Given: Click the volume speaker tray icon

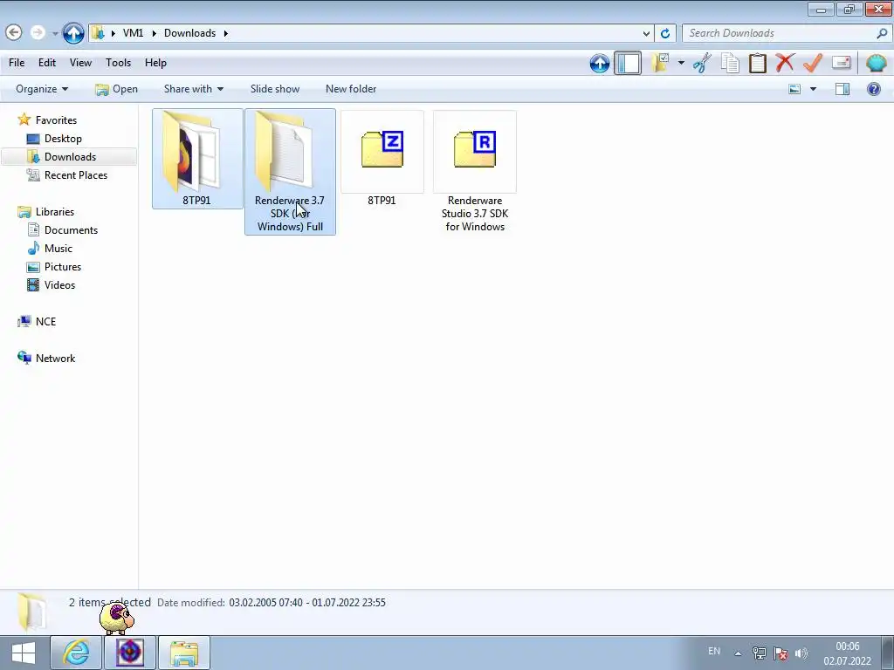Looking at the screenshot, I should coord(801,653).
